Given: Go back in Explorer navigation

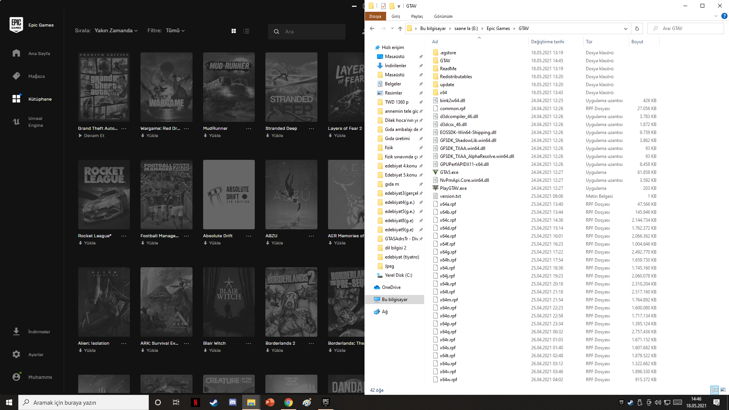Looking at the screenshot, I should pos(372,28).
